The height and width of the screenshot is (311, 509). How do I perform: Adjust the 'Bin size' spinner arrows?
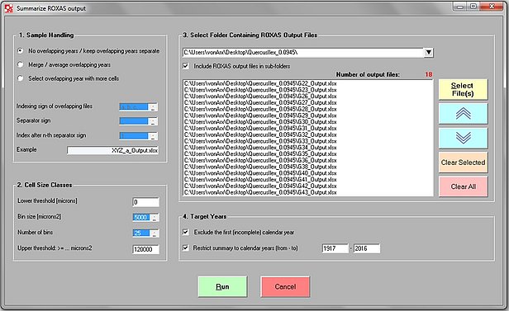click(x=155, y=218)
